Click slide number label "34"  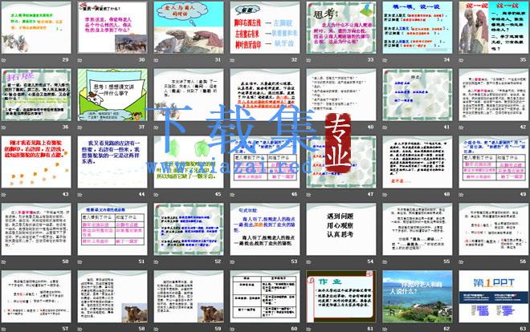click(446, 59)
